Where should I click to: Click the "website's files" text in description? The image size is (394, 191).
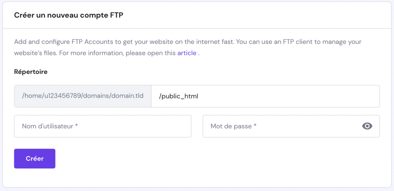35,53
